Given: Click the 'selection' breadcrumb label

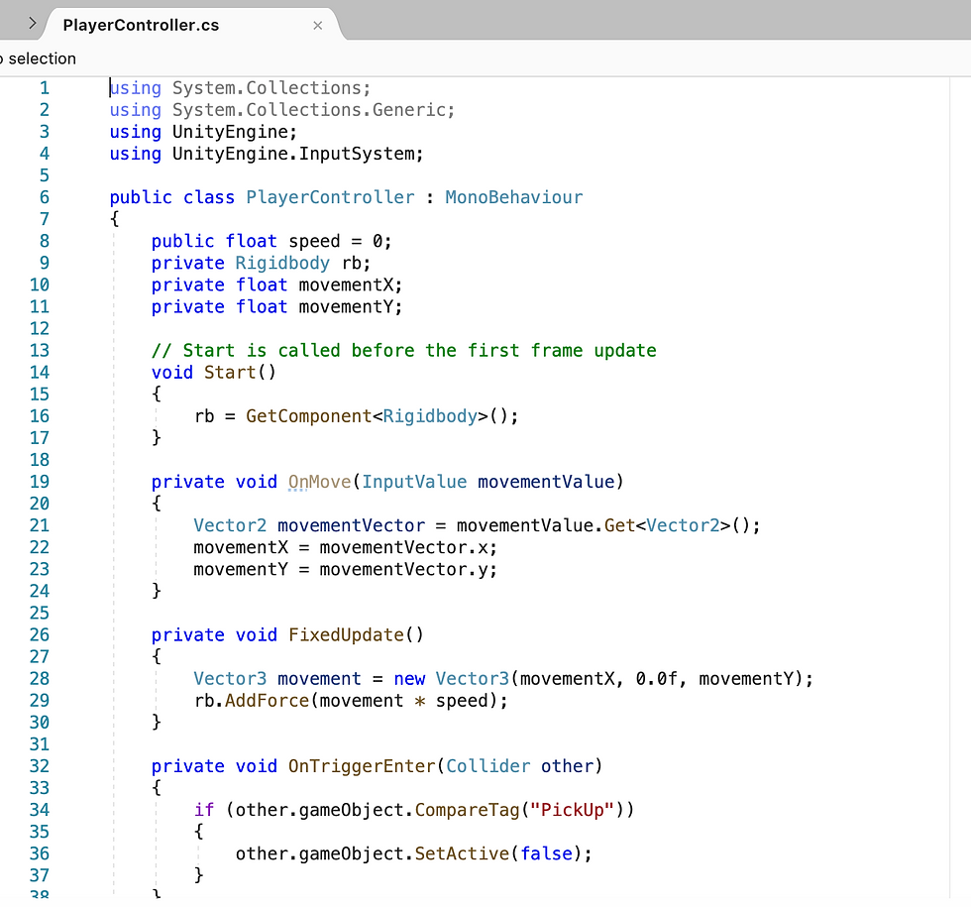Looking at the screenshot, I should coord(42,58).
